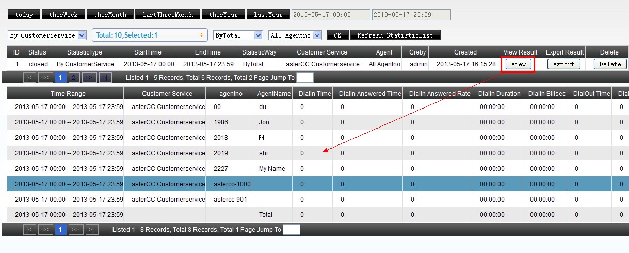Viewport: 629px width, 253px height.
Task: Open the All Agentno dropdown
Action: 295,35
